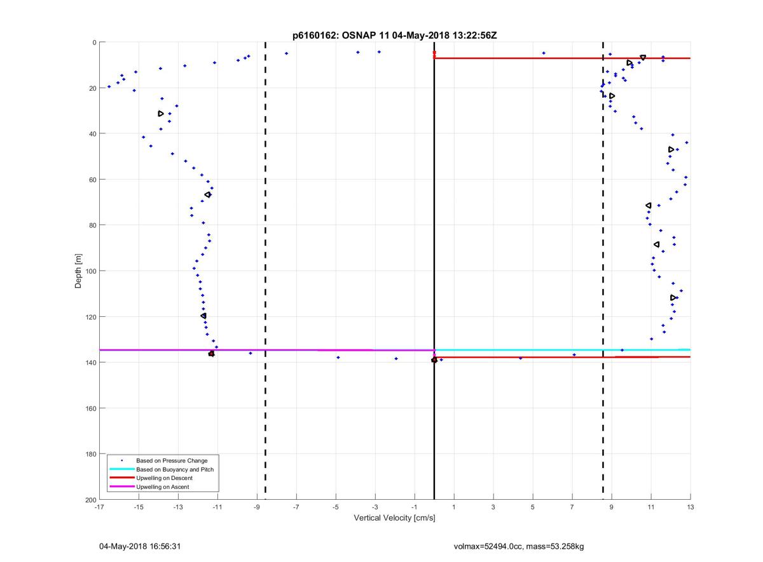The image size is (763, 562).
Task: Click triangle marker near 72 m on ascent profile
Action: click(x=649, y=206)
